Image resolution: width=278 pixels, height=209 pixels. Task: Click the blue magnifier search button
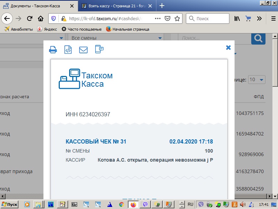click(x=258, y=38)
